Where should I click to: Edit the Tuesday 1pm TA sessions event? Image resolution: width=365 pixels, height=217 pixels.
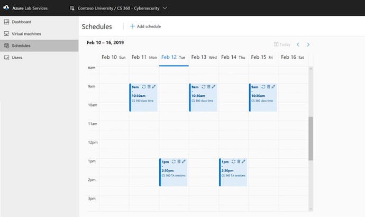[184, 161]
